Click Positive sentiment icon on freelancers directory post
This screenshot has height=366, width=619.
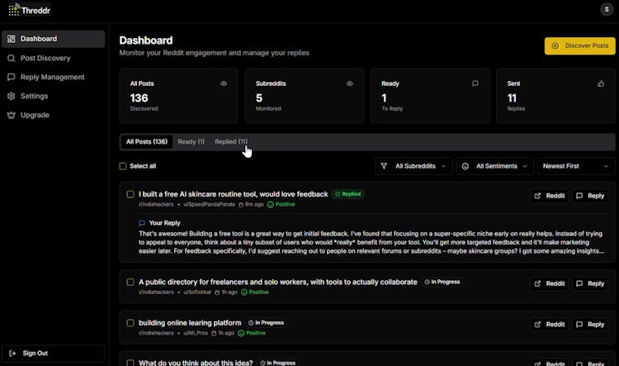coord(244,292)
